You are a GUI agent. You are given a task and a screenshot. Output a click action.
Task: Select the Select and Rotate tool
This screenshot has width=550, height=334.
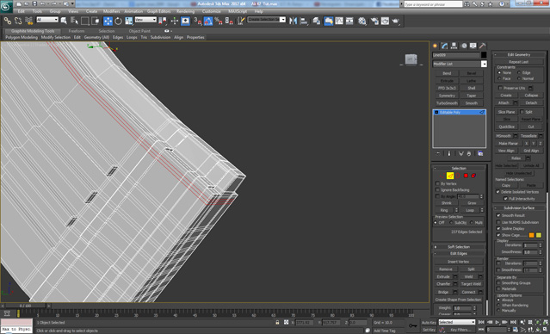pyautogui.click(x=118, y=21)
